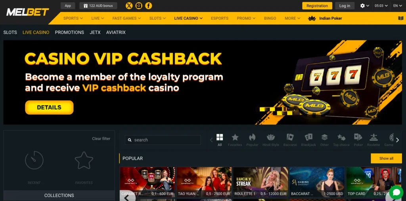Show Favorites star in the left panel
406x201 pixels.
point(84,160)
